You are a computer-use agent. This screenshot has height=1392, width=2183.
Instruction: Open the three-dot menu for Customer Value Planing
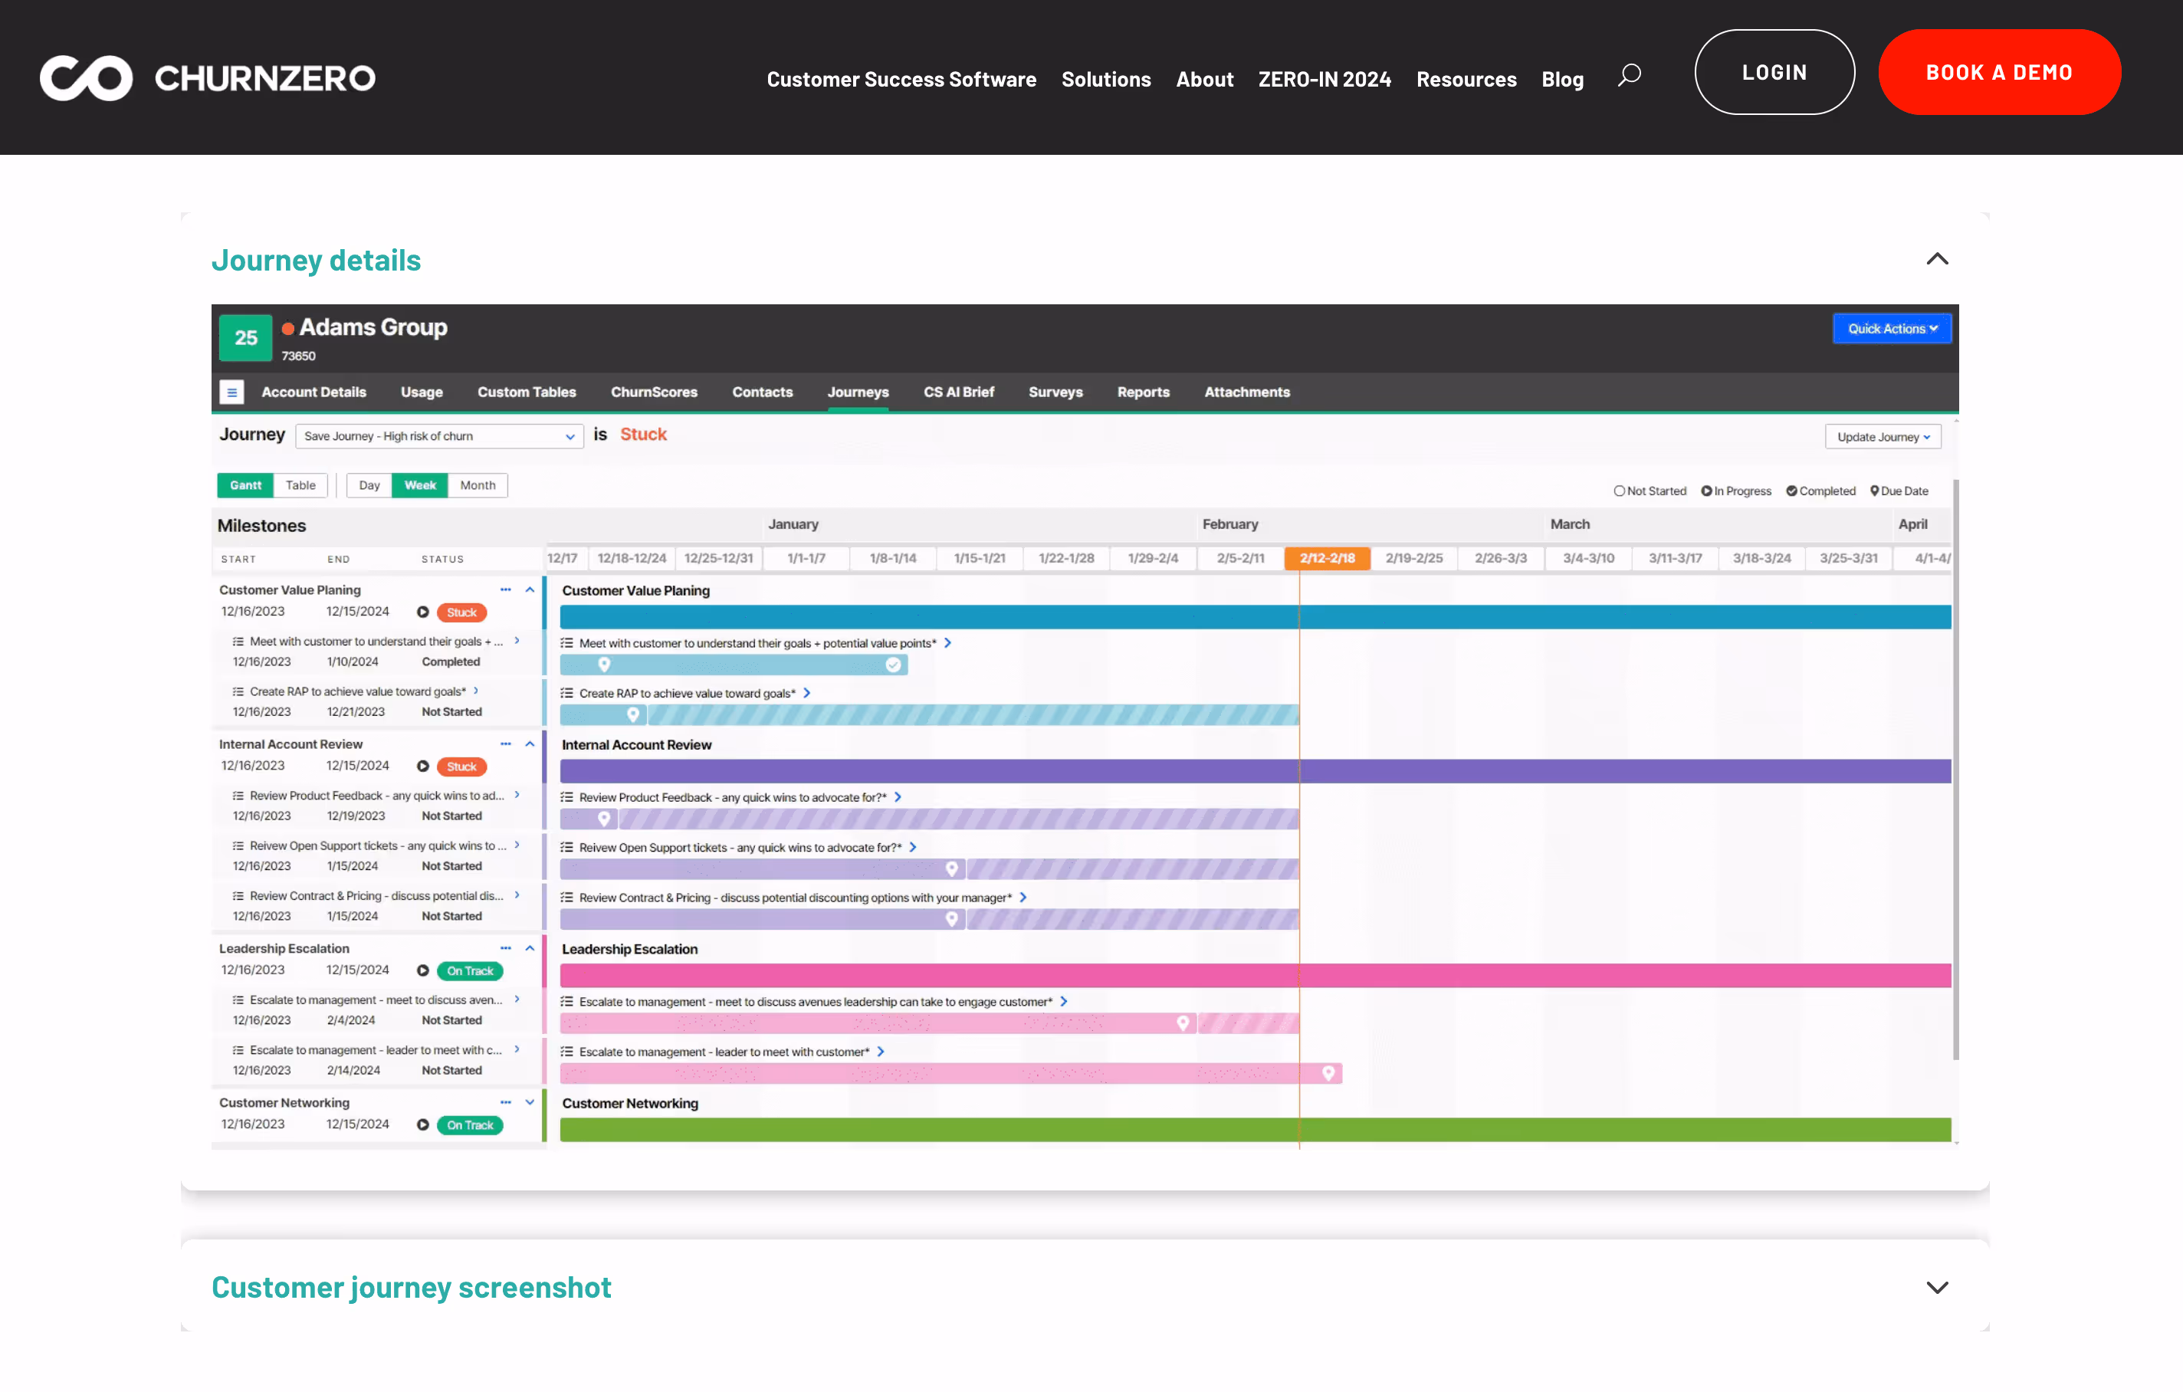pos(506,589)
